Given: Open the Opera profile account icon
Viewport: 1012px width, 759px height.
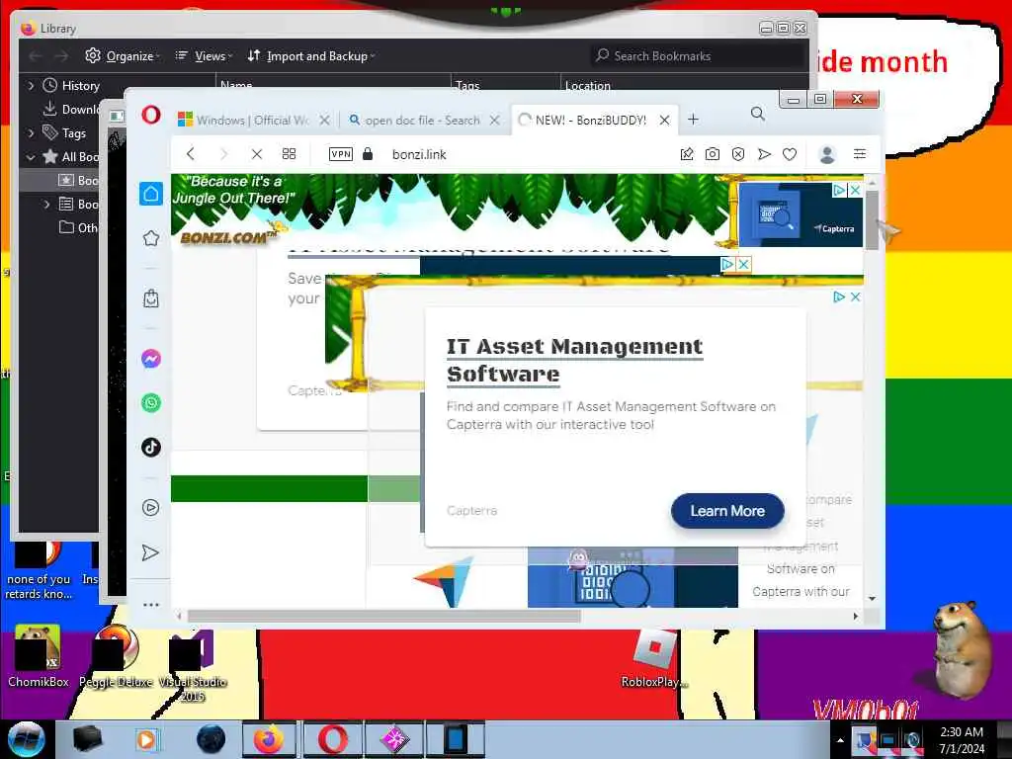Looking at the screenshot, I should 827,153.
